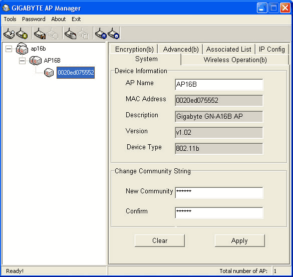The height and width of the screenshot is (277, 293).
Task: Click the ap16b group icon in tree
Action: (22, 49)
